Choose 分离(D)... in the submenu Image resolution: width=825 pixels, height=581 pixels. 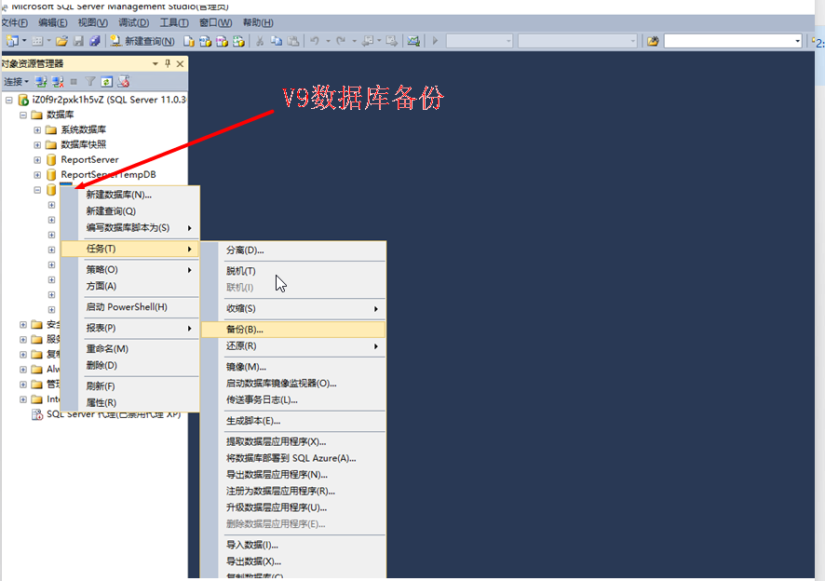[x=245, y=250]
